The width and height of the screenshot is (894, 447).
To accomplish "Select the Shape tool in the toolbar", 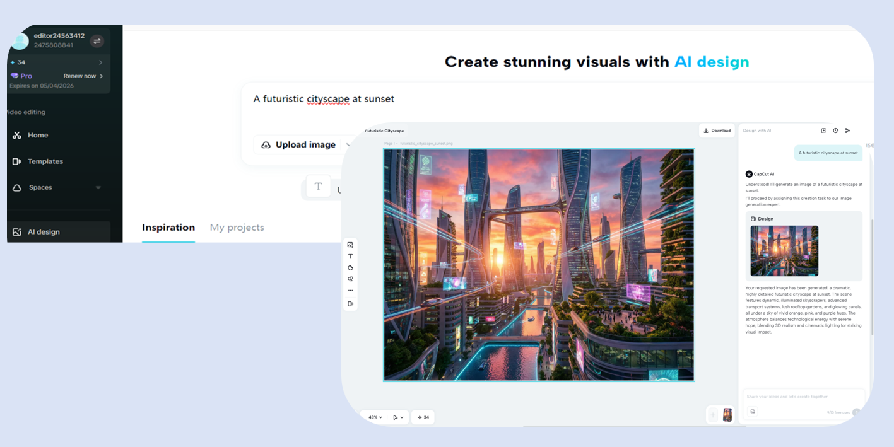I will (350, 267).
